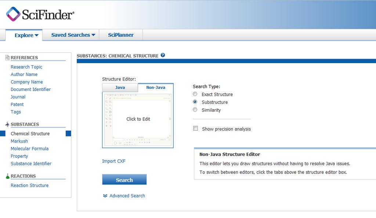
Task: Open Property search
Action: 19,156
